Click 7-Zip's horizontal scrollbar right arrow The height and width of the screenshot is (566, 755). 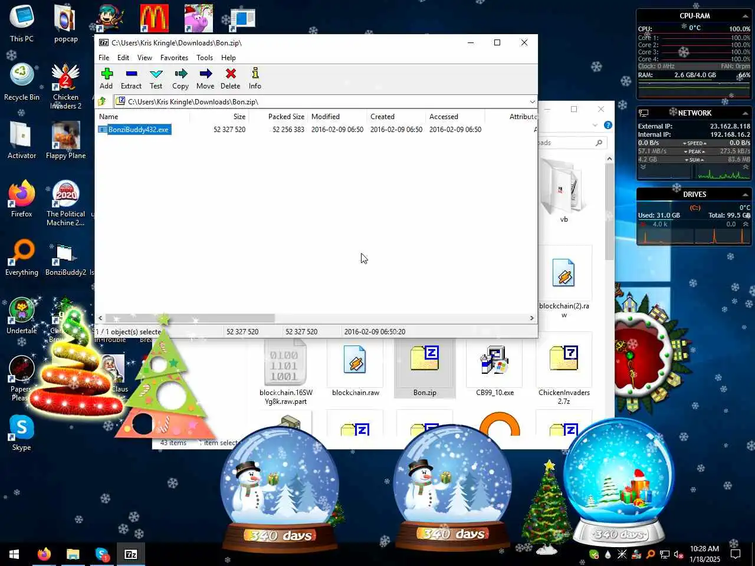tap(532, 318)
